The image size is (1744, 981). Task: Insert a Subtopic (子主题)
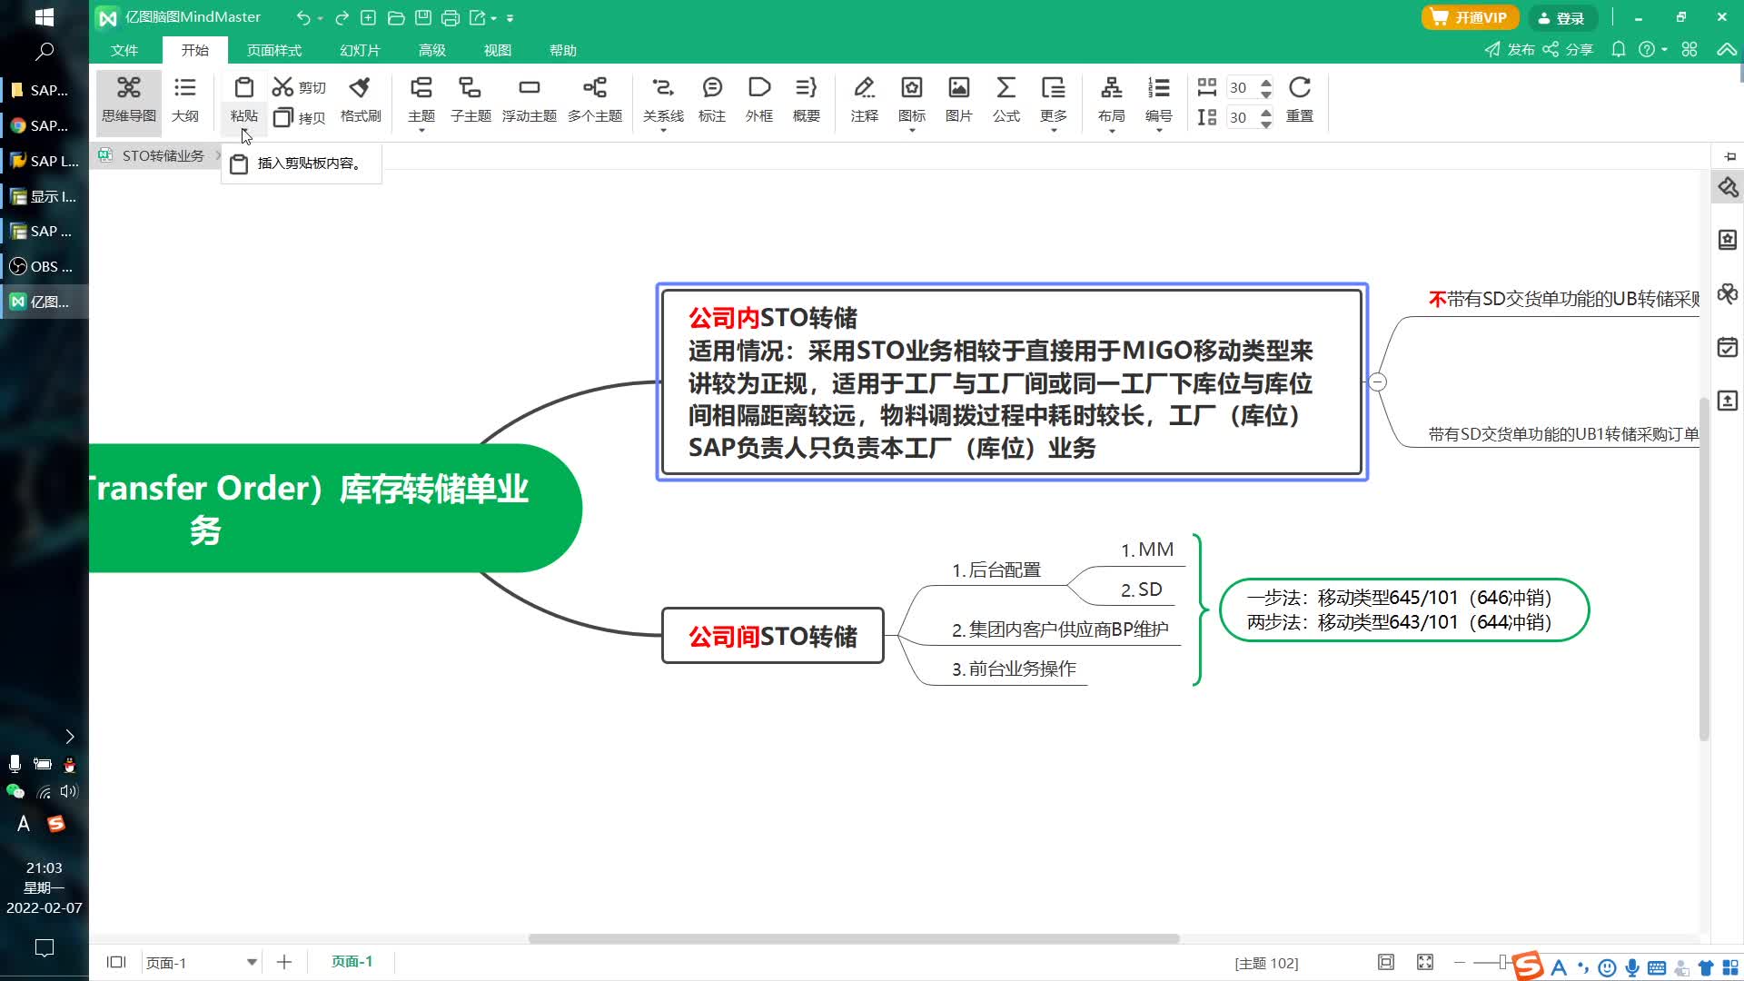click(471, 100)
